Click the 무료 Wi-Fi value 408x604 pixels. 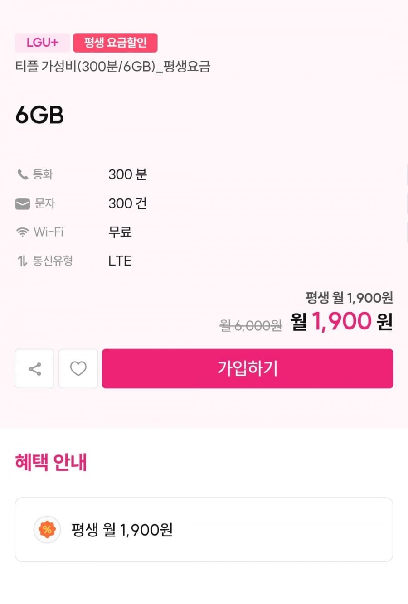click(120, 232)
